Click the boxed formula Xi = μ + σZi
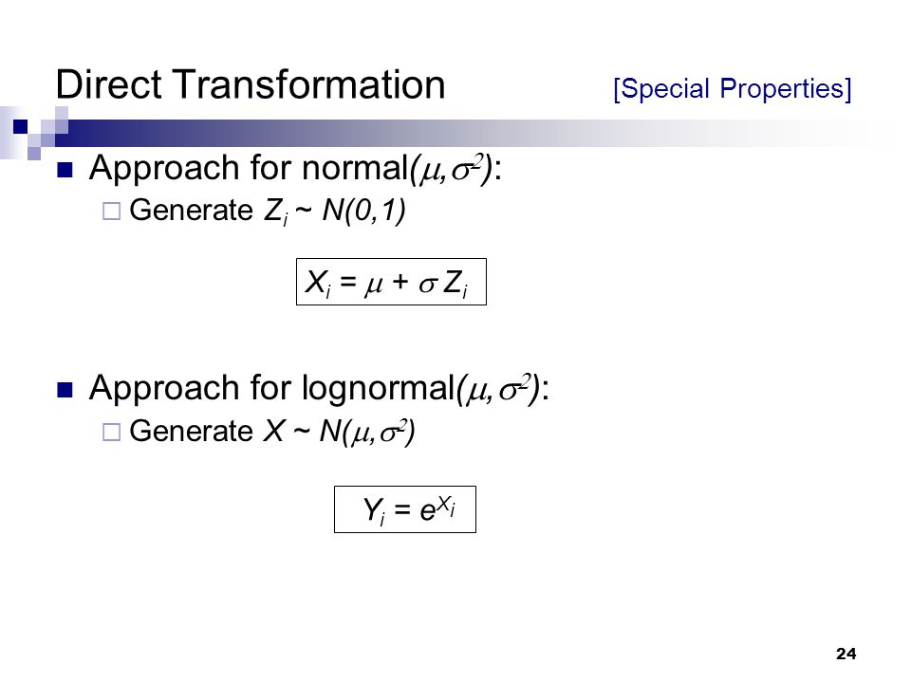The height and width of the screenshot is (683, 911). point(391,282)
